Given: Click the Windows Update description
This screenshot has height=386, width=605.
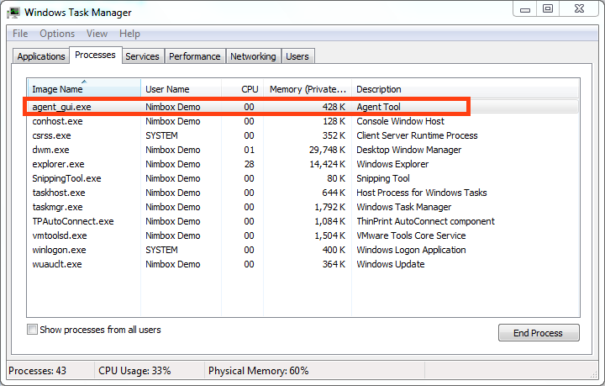Looking at the screenshot, I should (390, 264).
